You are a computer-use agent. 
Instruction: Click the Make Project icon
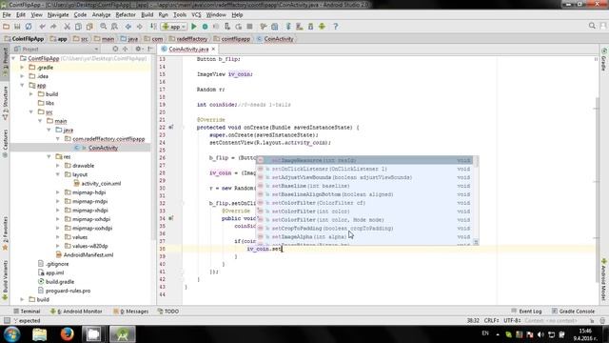coord(153,27)
